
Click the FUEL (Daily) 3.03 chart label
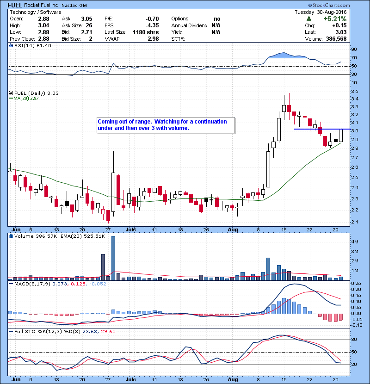click(x=36, y=93)
